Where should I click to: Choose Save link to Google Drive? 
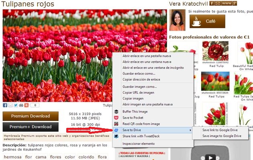pos(220,130)
